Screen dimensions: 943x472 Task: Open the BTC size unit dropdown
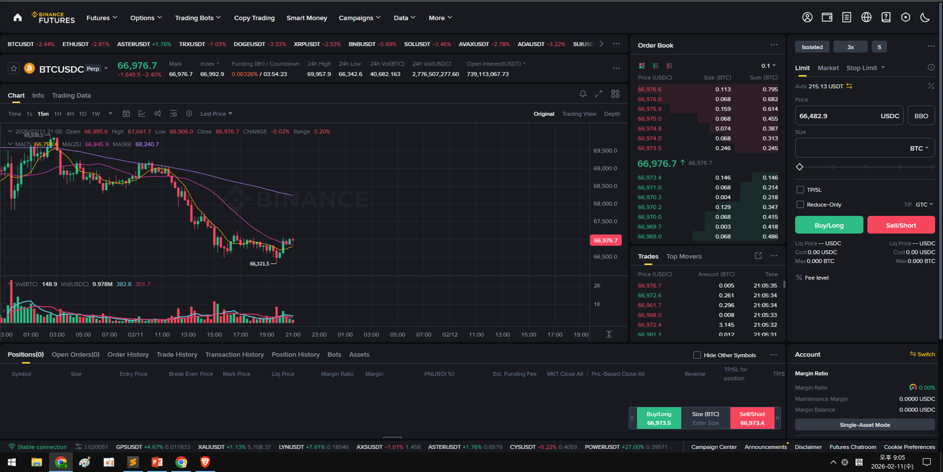[x=919, y=148]
